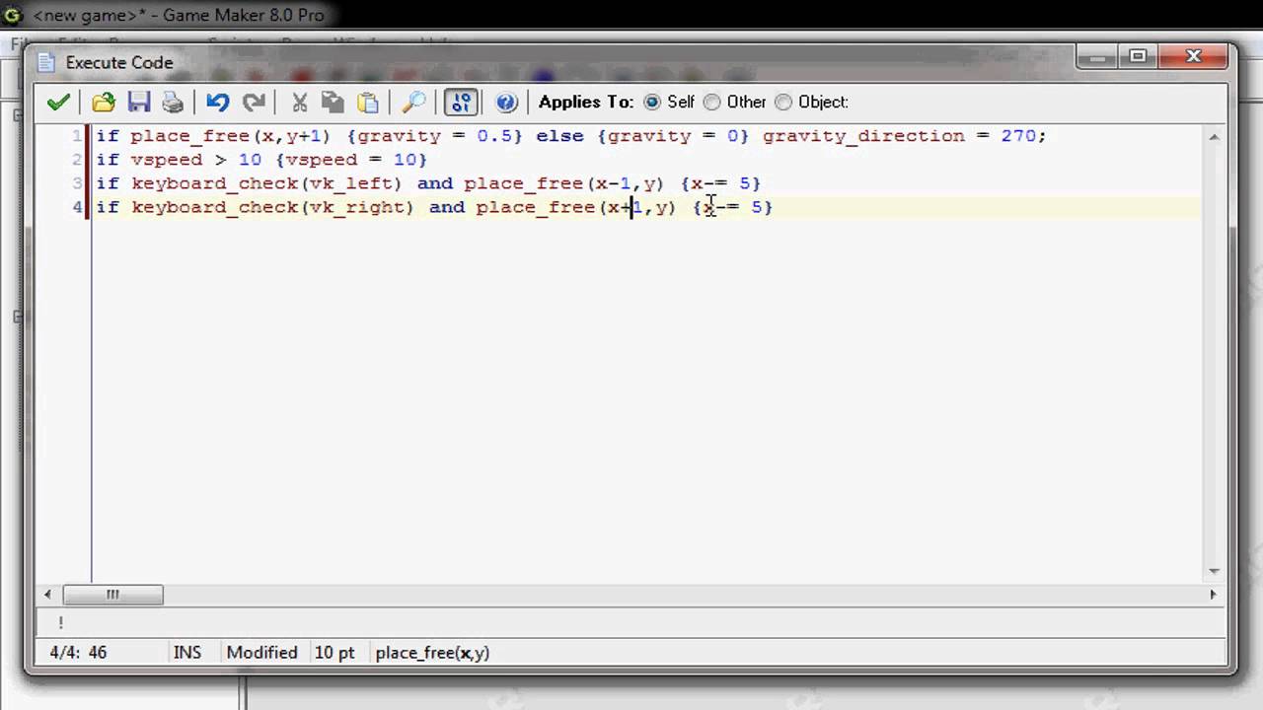
Task: Minimize the Execute Code window
Action: click(1095, 57)
